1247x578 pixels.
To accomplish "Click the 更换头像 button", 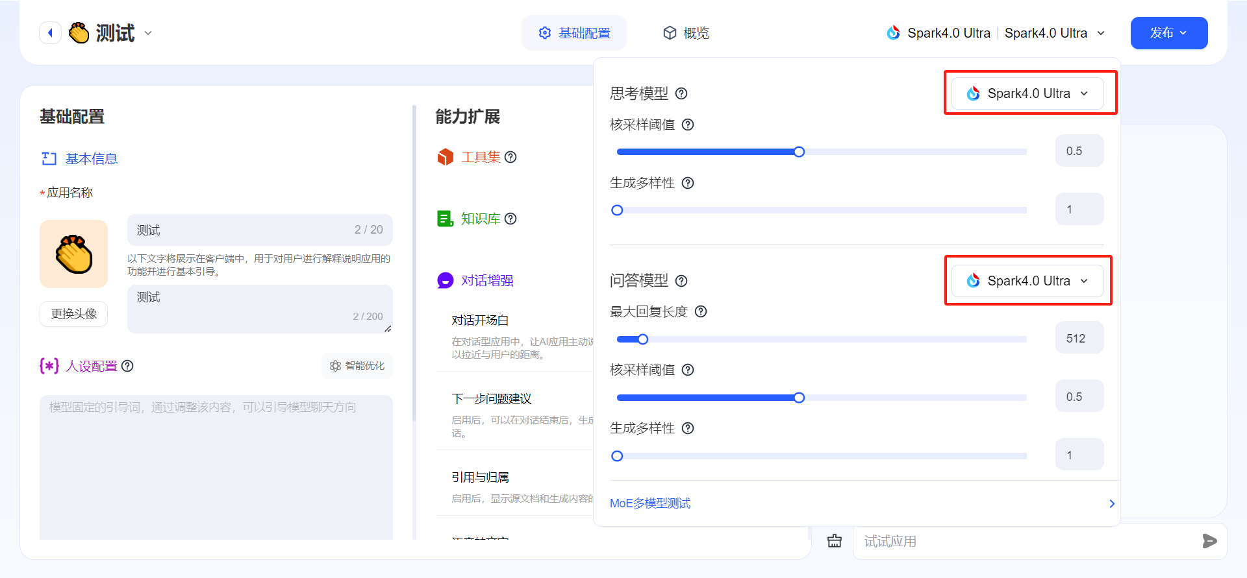I will point(73,314).
